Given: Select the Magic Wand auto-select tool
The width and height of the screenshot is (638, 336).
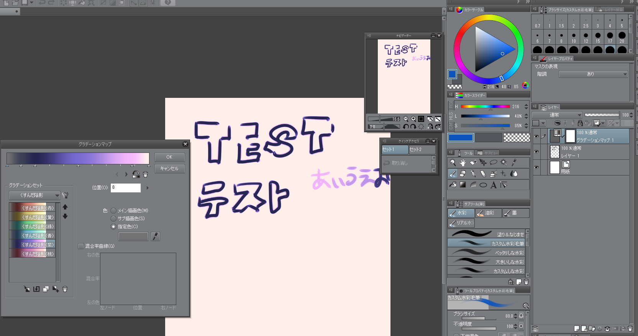Looking at the screenshot, I should 504,162.
